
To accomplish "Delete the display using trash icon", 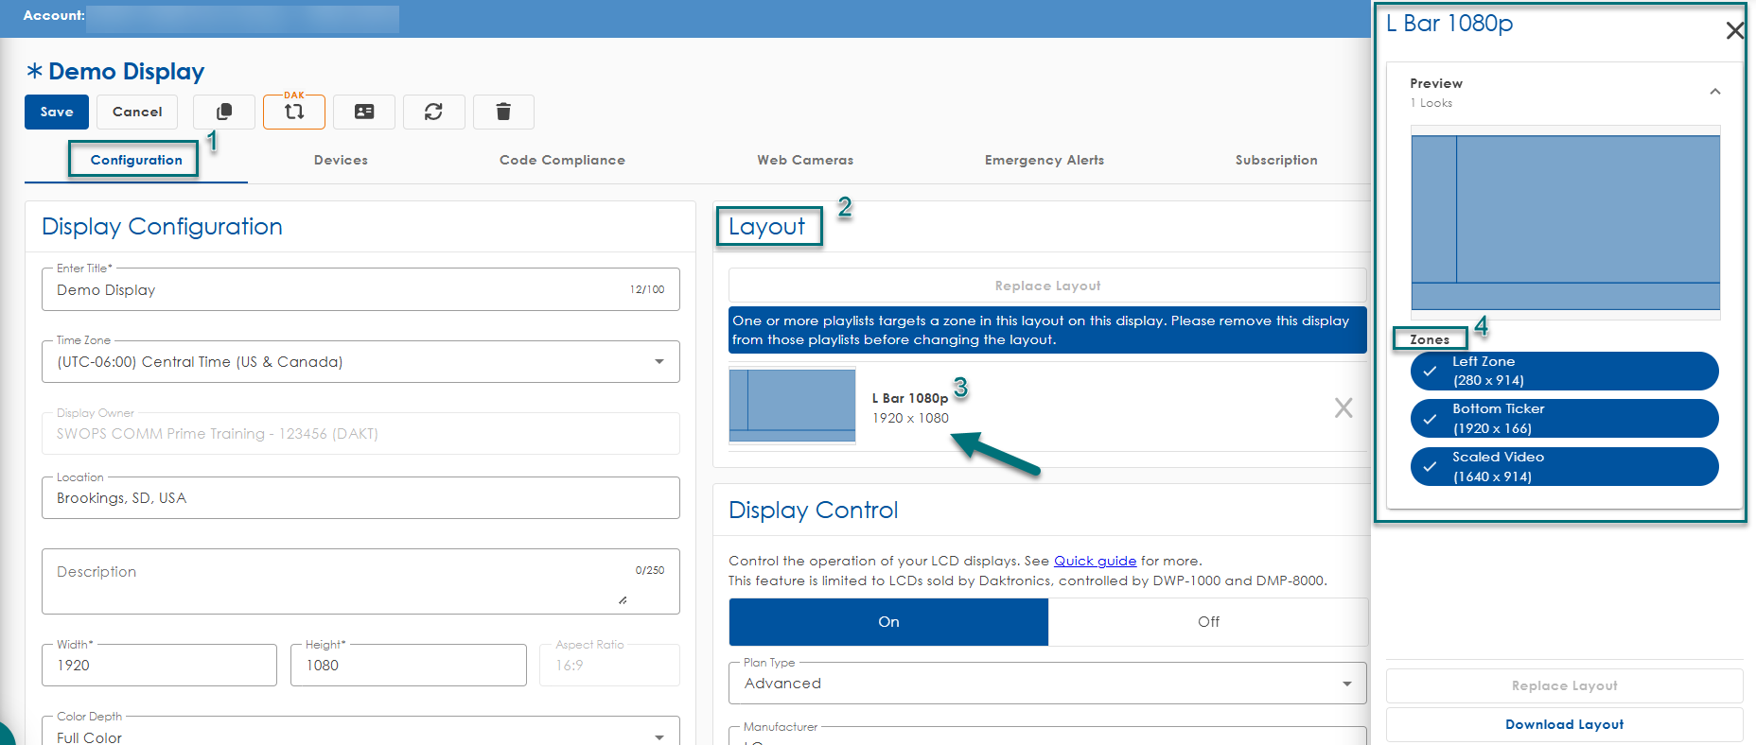I will [503, 112].
